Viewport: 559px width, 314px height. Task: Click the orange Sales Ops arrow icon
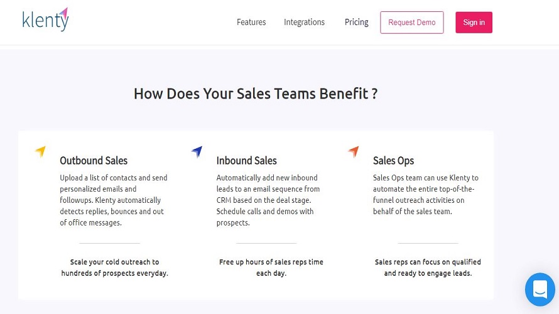pyautogui.click(x=354, y=151)
